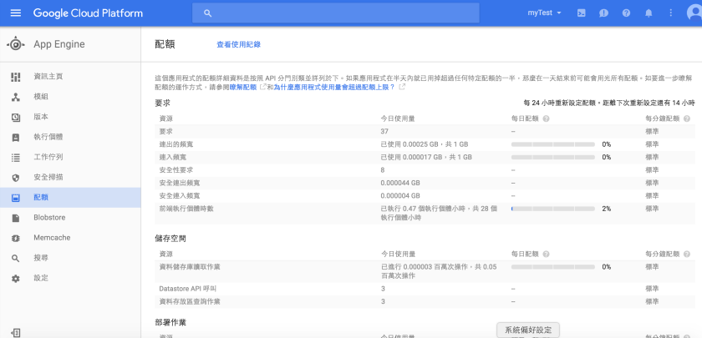This screenshot has height=338, width=702.
Task: Click the 執行個體 instances icon
Action: point(16,137)
